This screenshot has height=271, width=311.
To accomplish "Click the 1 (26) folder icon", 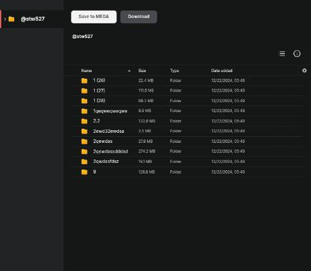I will (x=84, y=81).
